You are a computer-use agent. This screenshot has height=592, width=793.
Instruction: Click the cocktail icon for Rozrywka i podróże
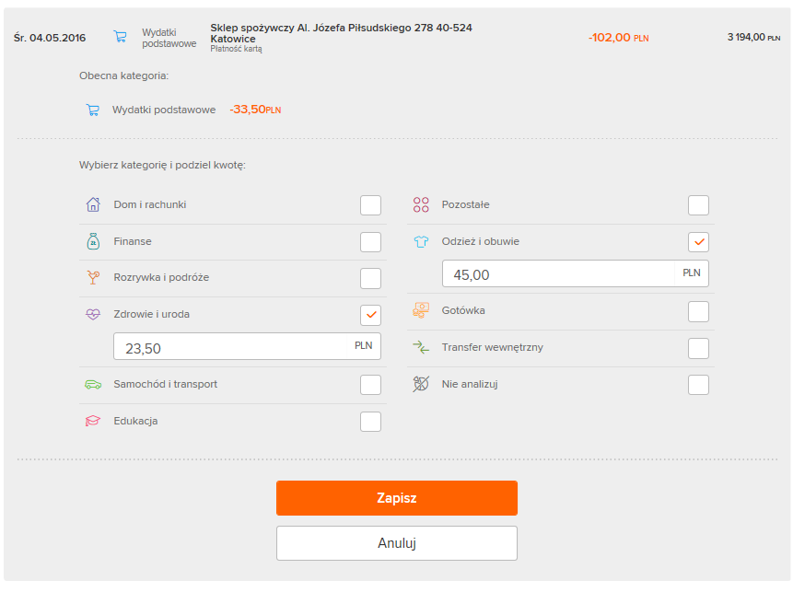[92, 277]
